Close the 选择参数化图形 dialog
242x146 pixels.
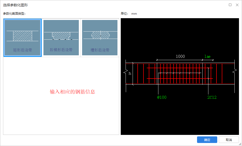(237, 5)
